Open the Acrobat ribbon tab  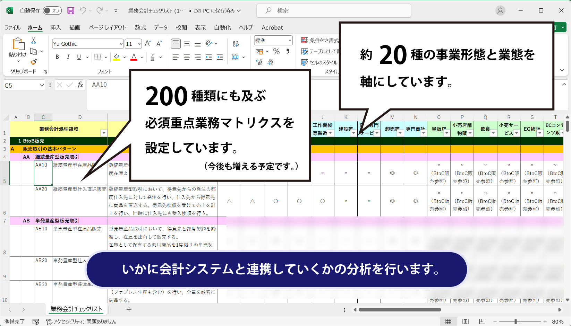coord(272,28)
